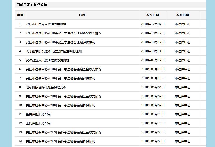215x147 pixels.
Task: Open 灵活就业人员微信社保缴费流程 link
Action: tap(48, 60)
